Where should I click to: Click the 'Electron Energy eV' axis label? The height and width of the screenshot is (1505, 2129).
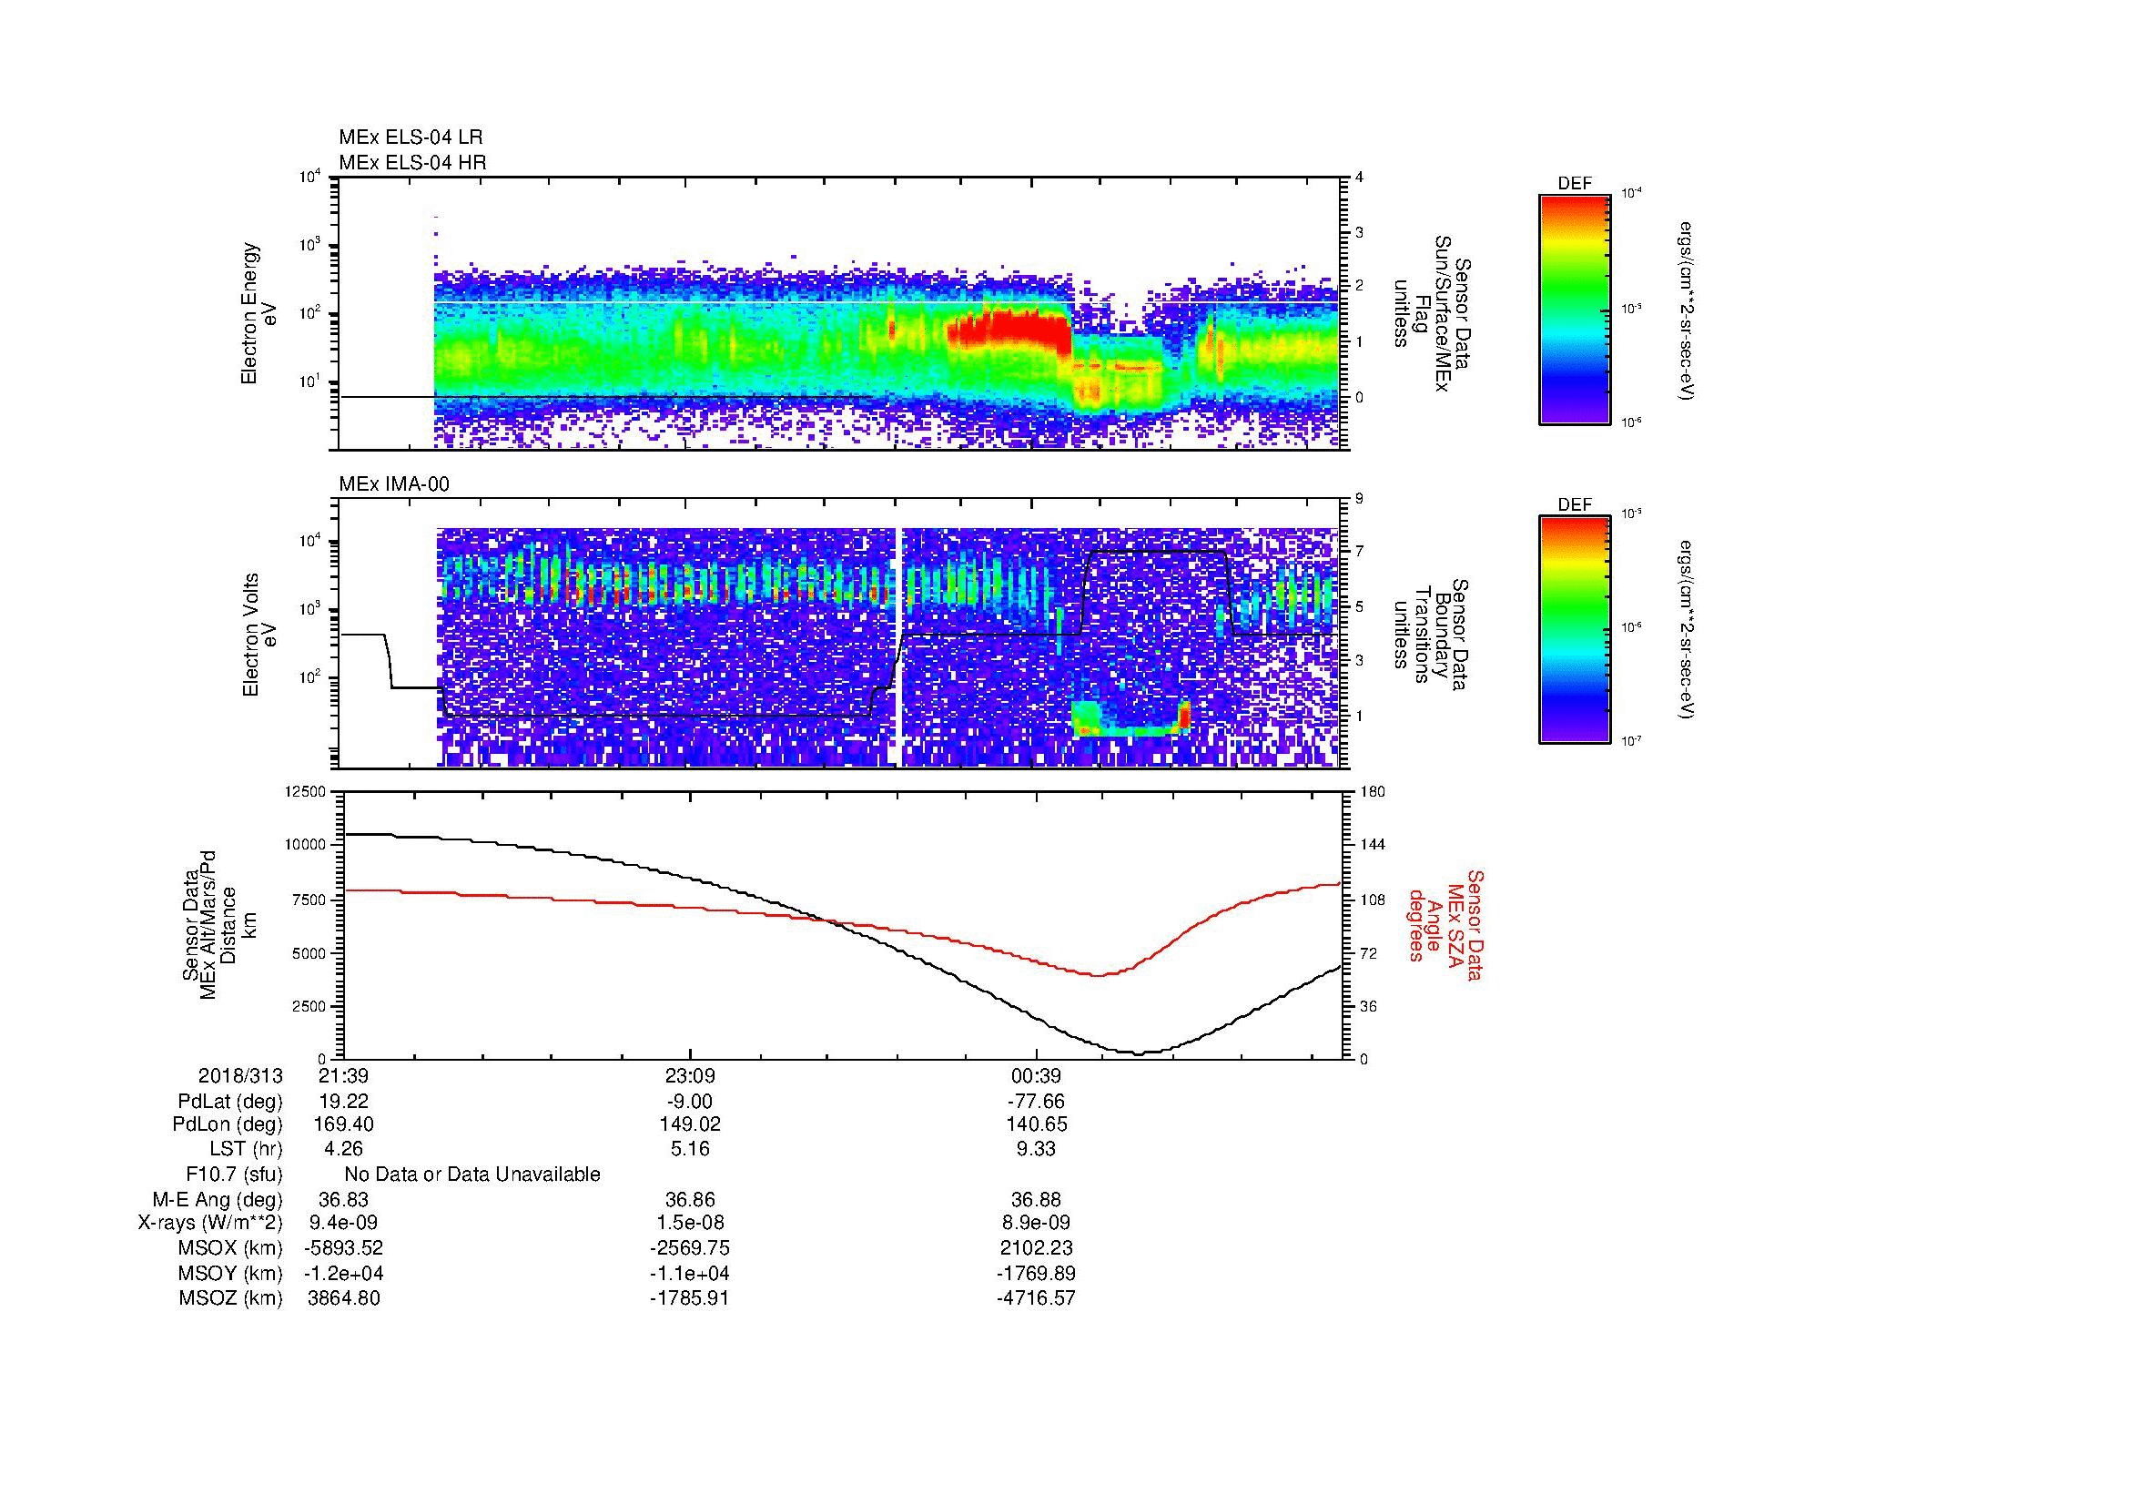pos(259,313)
